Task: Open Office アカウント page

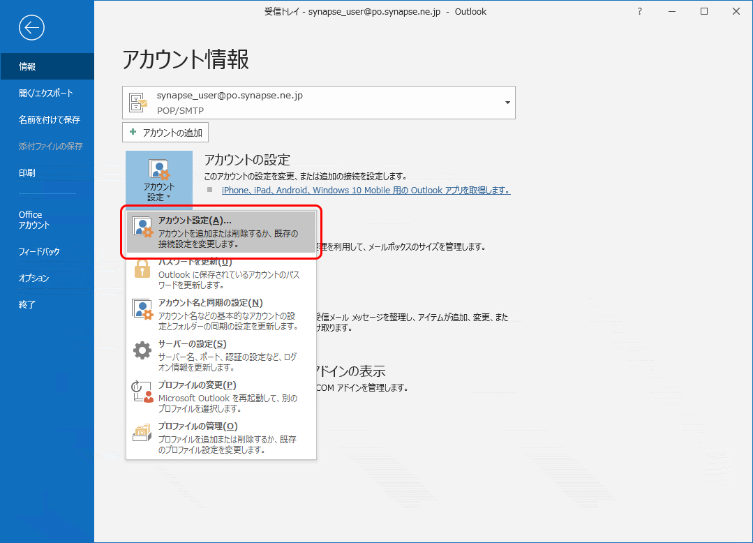Action: 47,220
